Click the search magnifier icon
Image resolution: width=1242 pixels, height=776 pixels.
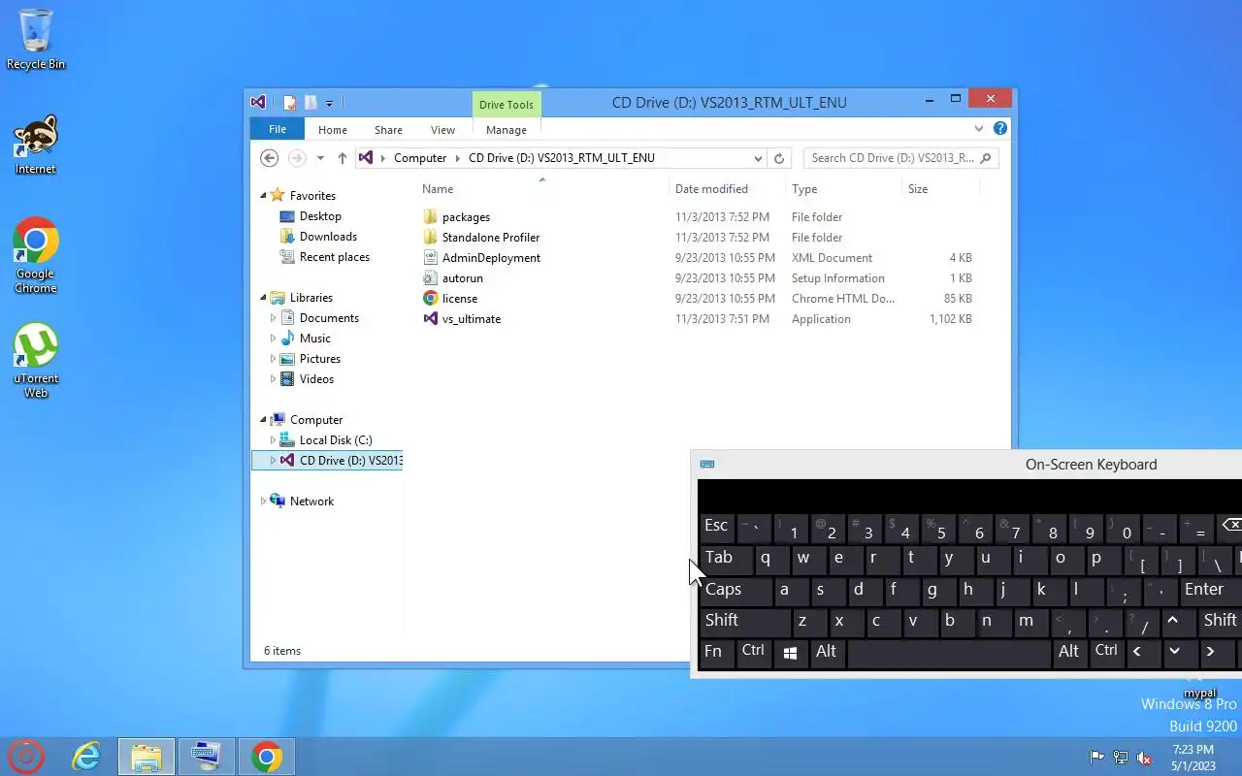click(986, 158)
